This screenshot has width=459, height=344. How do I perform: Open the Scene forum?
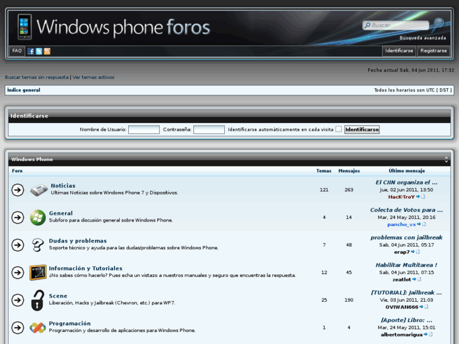pyautogui.click(x=58, y=295)
